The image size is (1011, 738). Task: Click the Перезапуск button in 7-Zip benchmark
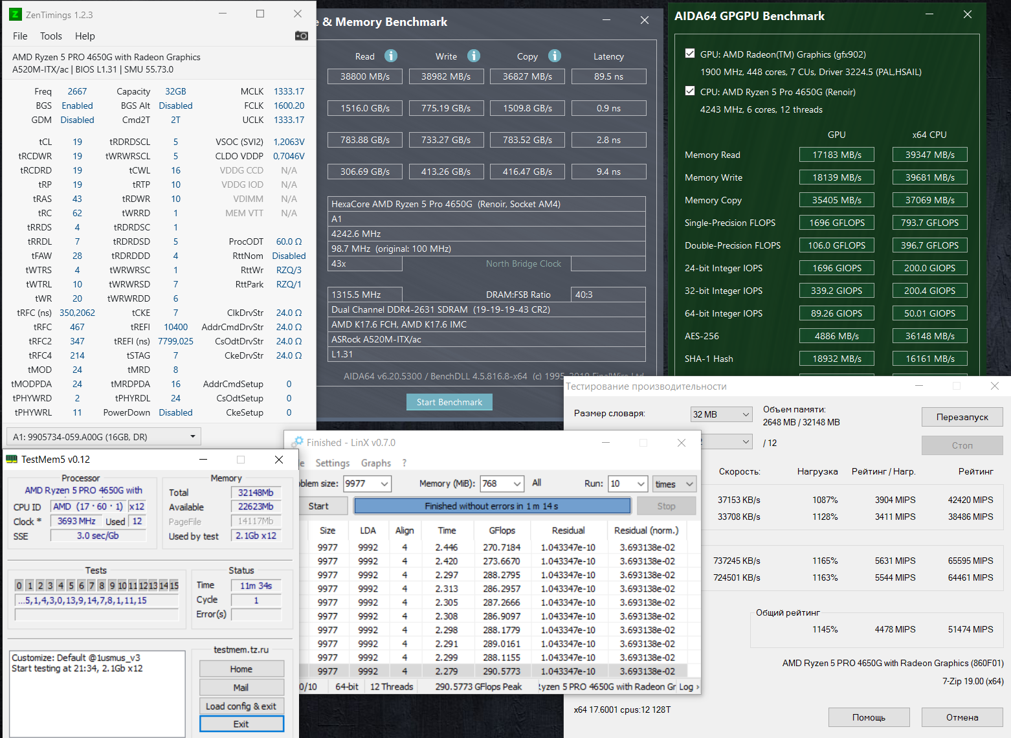pos(962,417)
